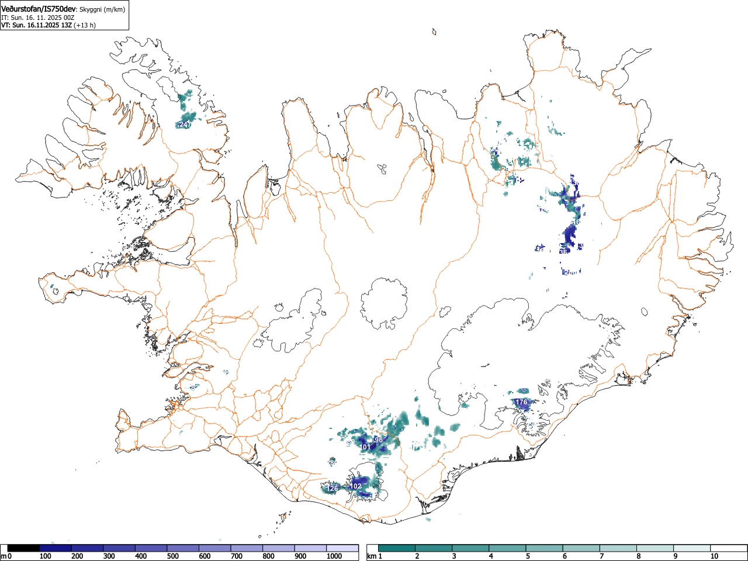The image size is (748, 561).
Task: Click the '96' visibility value on the map
Action: [x=378, y=440]
